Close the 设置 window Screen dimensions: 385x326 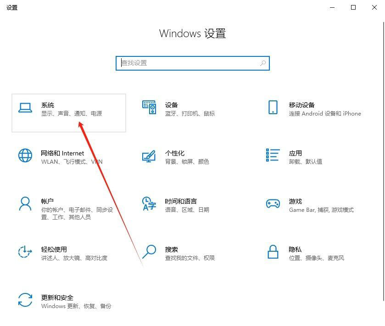(374, 7)
